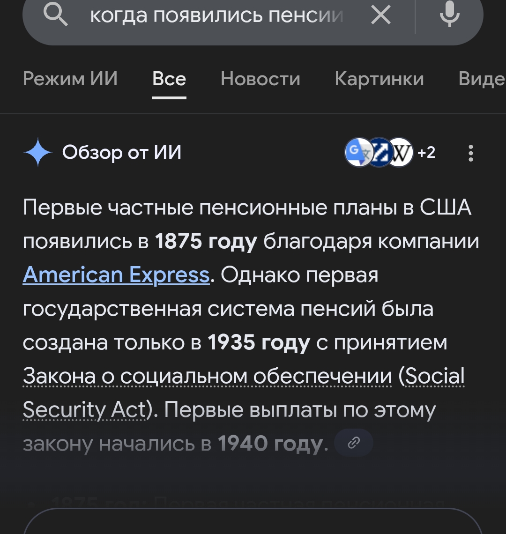The height and width of the screenshot is (534, 506).
Task: Tap the Обзор от ИИ heading
Action: (x=122, y=153)
